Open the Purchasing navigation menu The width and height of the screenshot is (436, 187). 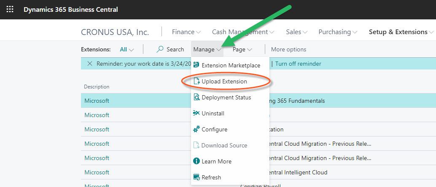(x=338, y=32)
